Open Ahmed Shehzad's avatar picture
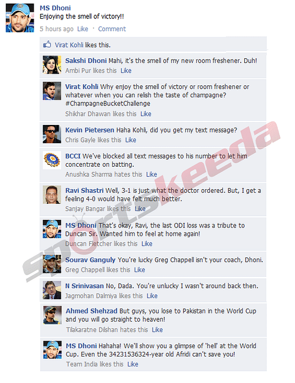 tap(53, 315)
